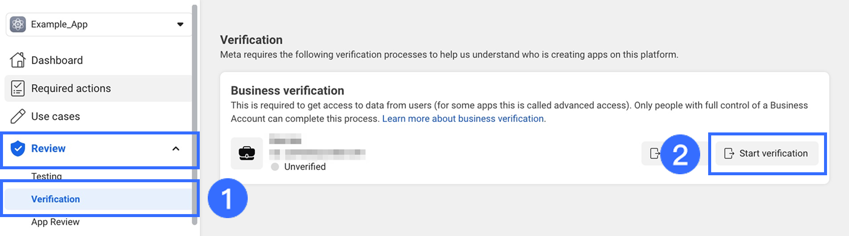This screenshot has height=236, width=849.
Task: Open the Example_App selector dropdown arrow
Action: tap(180, 24)
